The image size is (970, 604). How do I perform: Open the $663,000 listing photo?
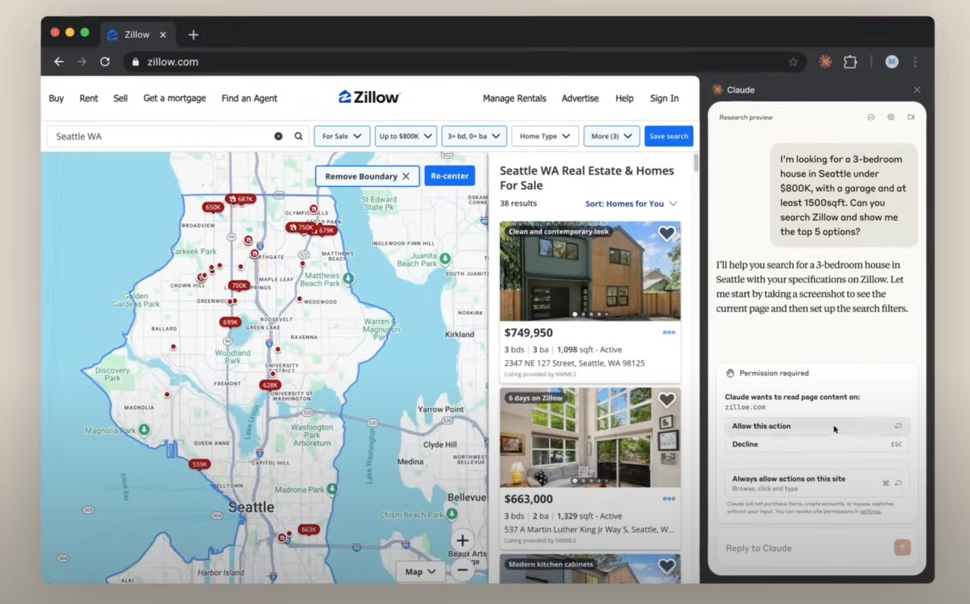click(590, 437)
